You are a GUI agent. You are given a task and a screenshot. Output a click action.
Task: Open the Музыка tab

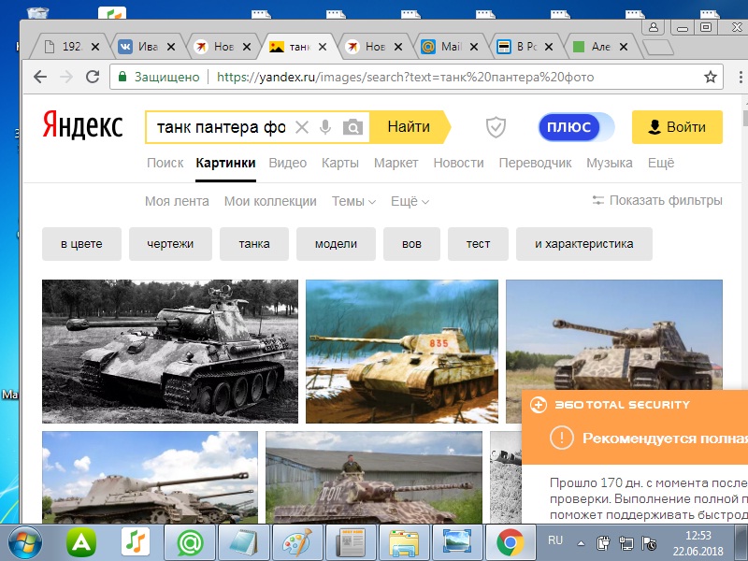coord(610,163)
